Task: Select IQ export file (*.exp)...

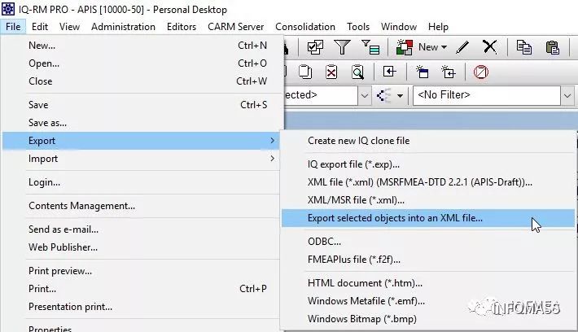Action: (x=428, y=164)
